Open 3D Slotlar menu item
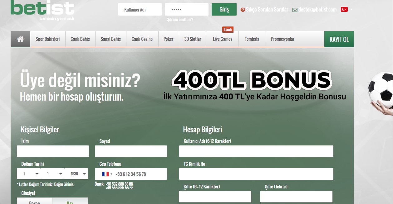This screenshot has height=204, width=393. [x=193, y=39]
